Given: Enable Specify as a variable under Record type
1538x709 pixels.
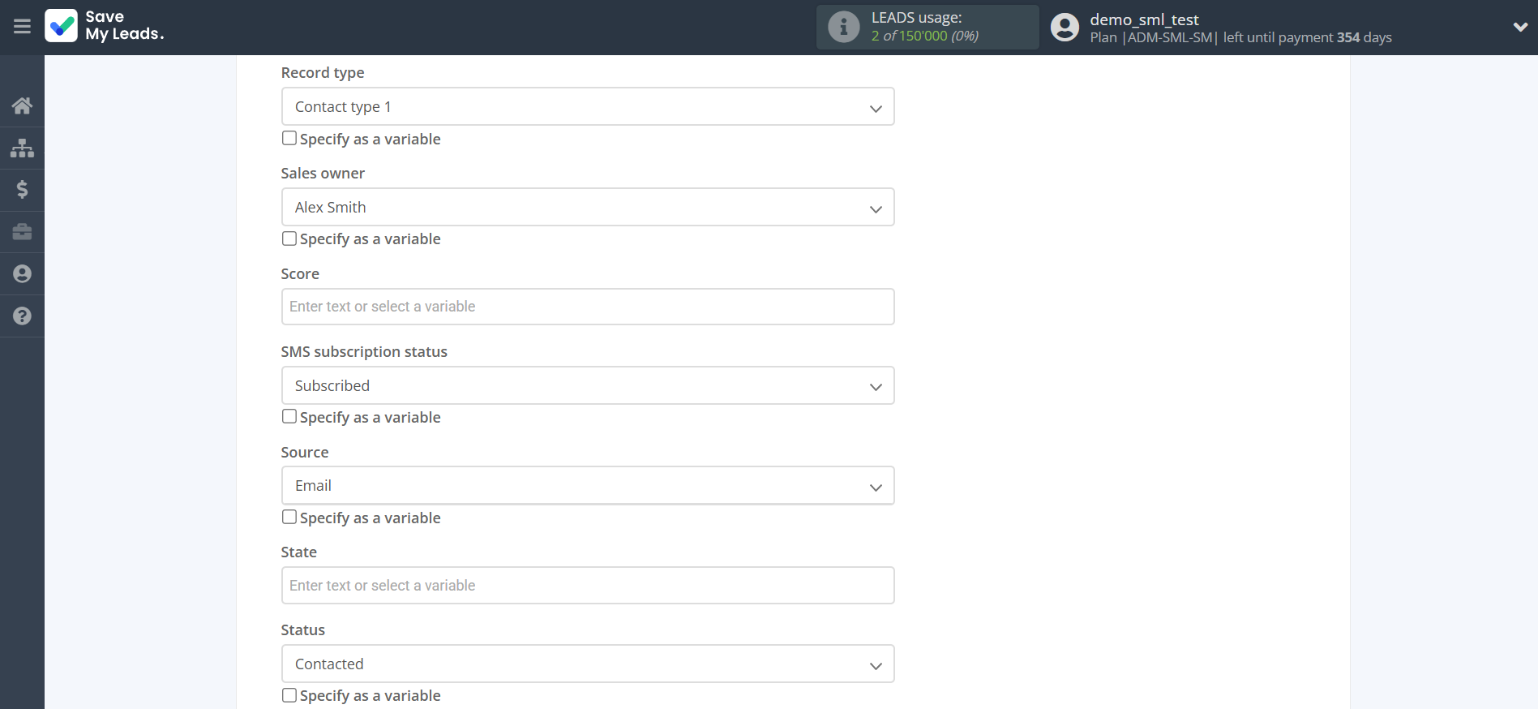Looking at the screenshot, I should pos(289,139).
